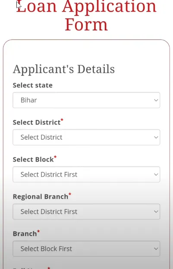Click the chevron arrow in the Branch field

tap(156, 249)
